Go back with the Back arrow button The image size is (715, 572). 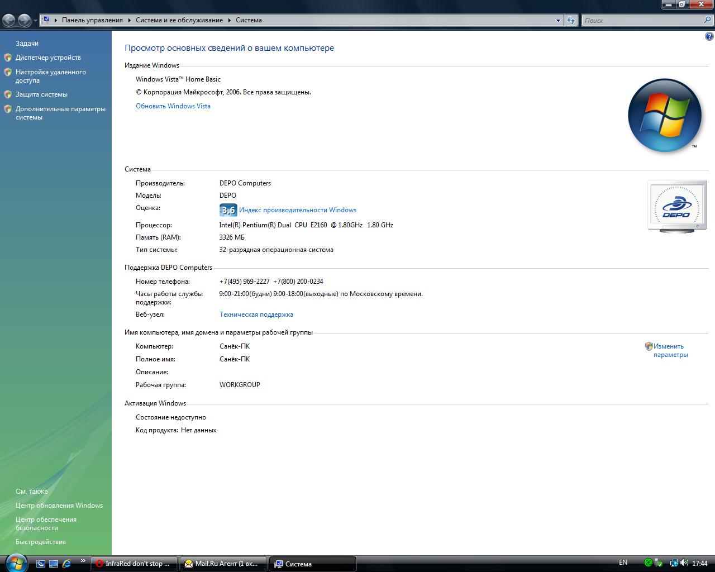click(9, 21)
